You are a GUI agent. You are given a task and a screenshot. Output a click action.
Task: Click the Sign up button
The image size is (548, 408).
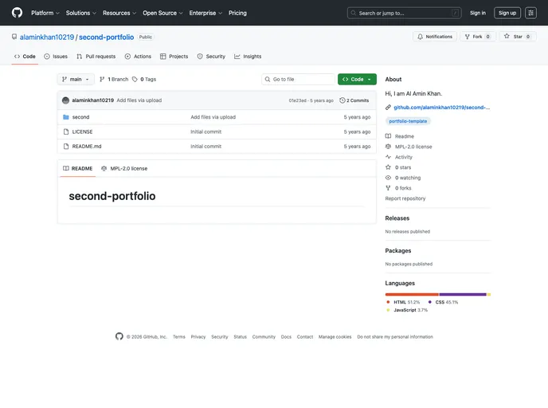[x=507, y=13]
